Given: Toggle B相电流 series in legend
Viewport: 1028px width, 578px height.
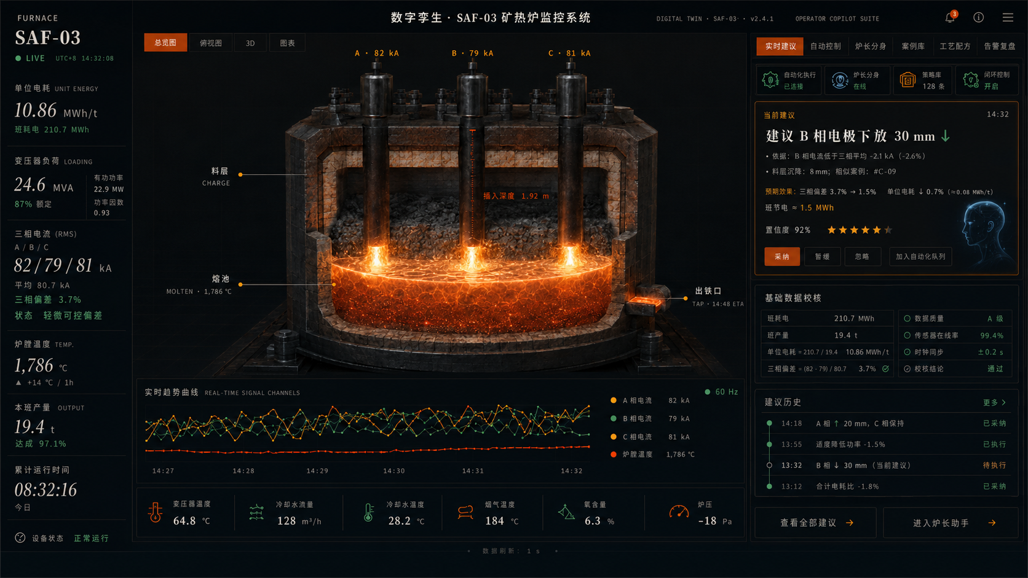Looking at the screenshot, I should (x=650, y=418).
